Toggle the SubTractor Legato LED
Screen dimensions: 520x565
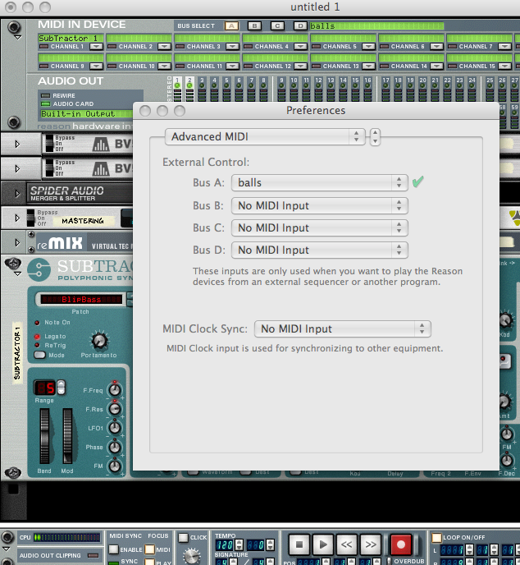(37, 337)
